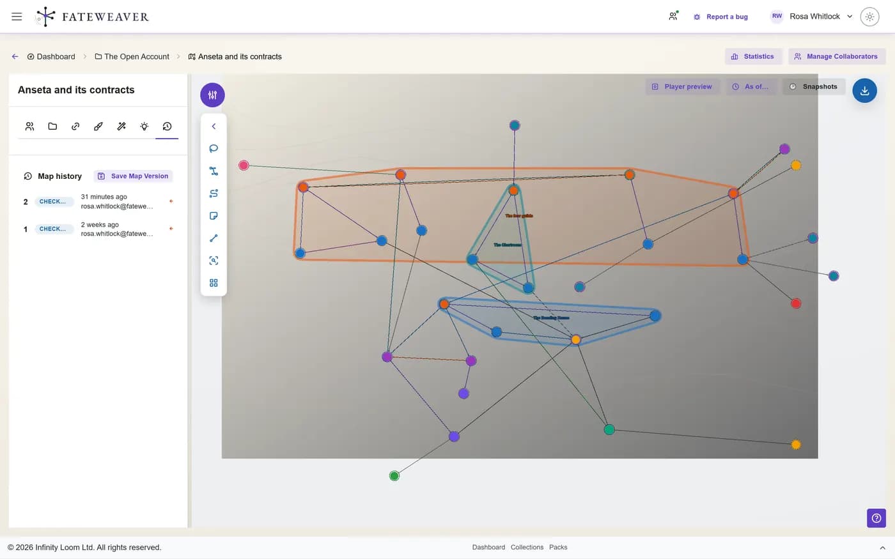This screenshot has width=895, height=559.
Task: Switch to the paintbrush styling tab
Action: point(98,126)
